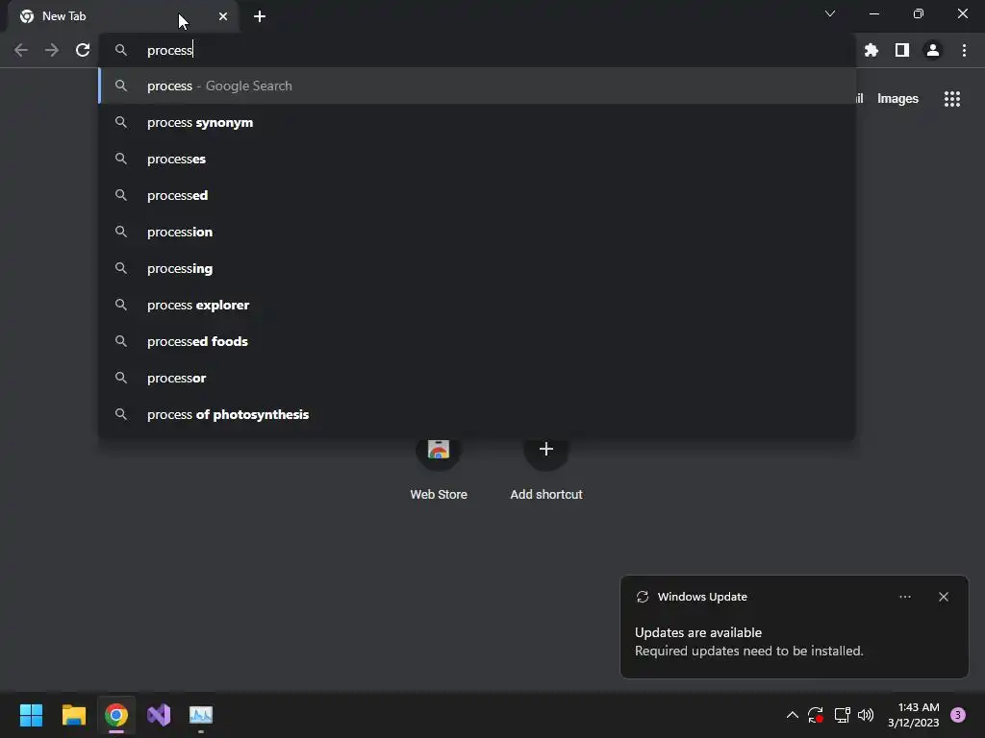Choose 'processor' suggestion
This screenshot has width=985, height=738.
click(x=477, y=378)
